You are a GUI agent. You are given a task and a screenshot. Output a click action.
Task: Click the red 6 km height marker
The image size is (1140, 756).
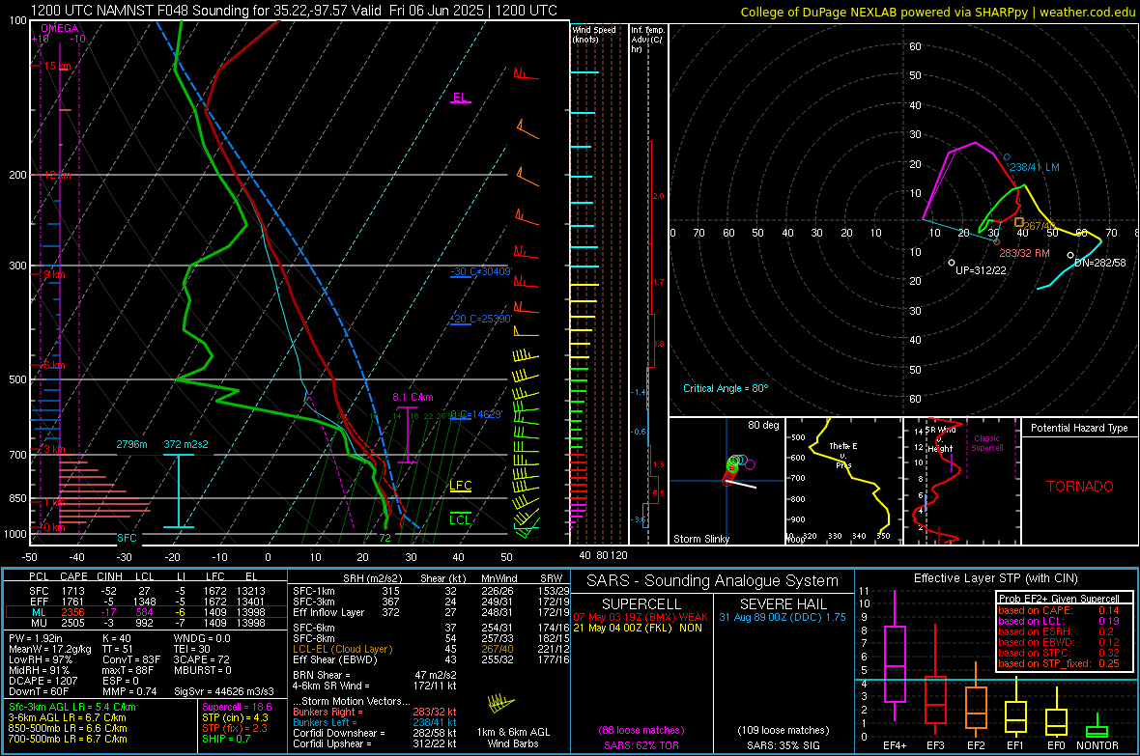[x=53, y=365]
